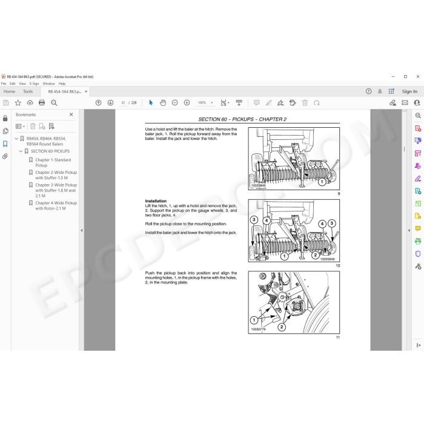Switch to the Home tab
Screen dimensions: 424x424
click(x=10, y=91)
